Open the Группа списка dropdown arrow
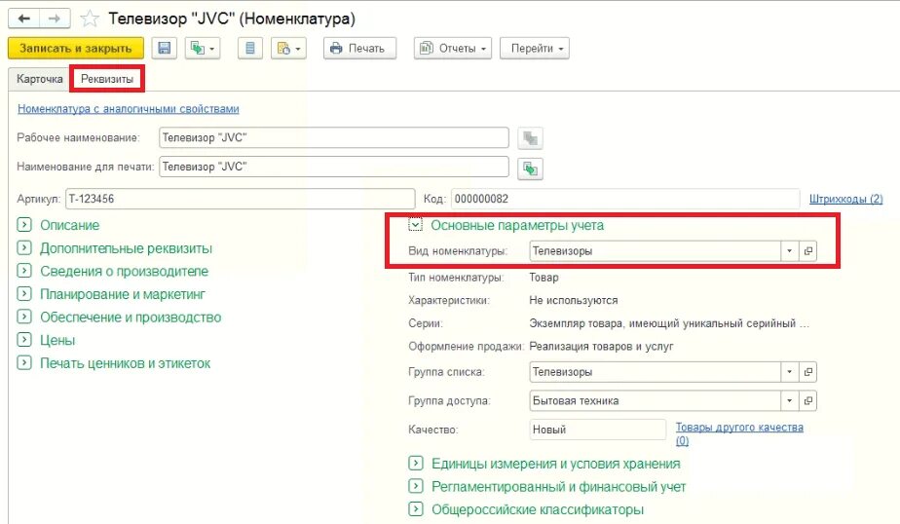 point(789,372)
